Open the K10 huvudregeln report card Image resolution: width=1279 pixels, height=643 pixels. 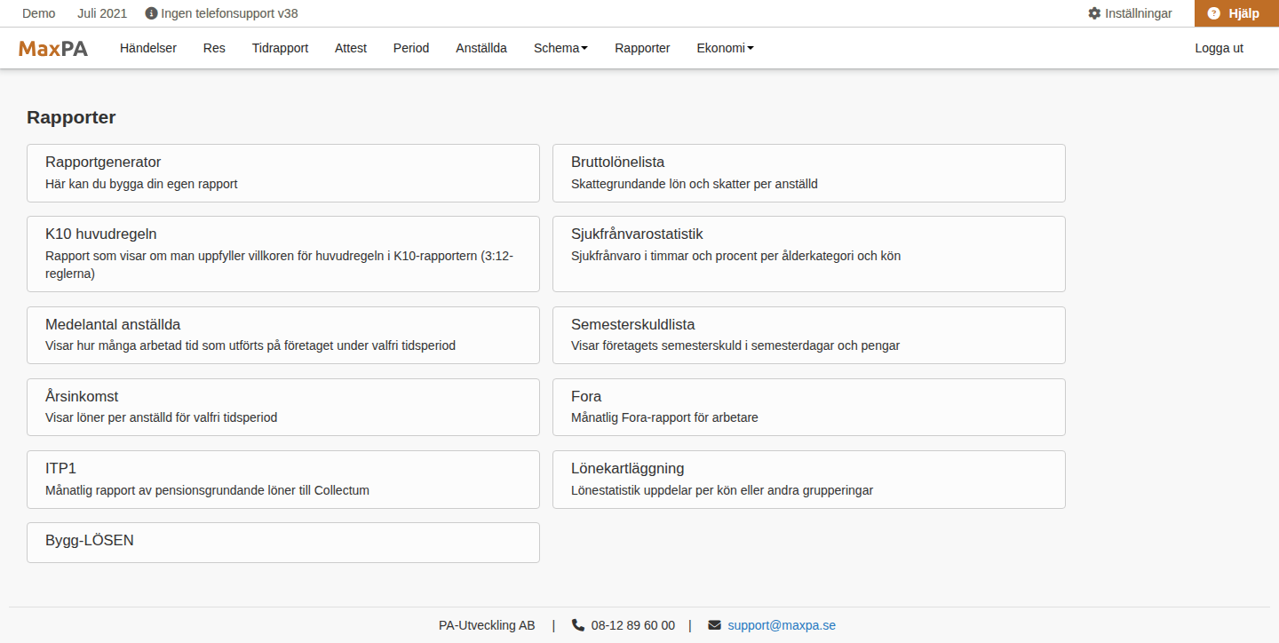click(283, 254)
